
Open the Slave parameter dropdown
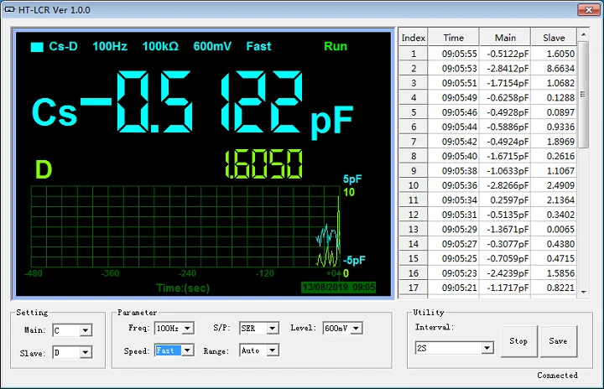85,353
